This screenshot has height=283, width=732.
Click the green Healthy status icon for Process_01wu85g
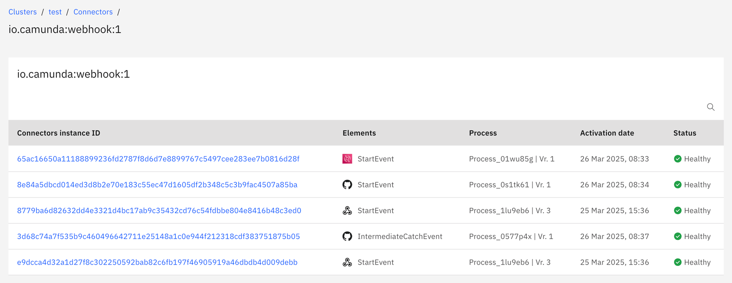pyautogui.click(x=678, y=159)
